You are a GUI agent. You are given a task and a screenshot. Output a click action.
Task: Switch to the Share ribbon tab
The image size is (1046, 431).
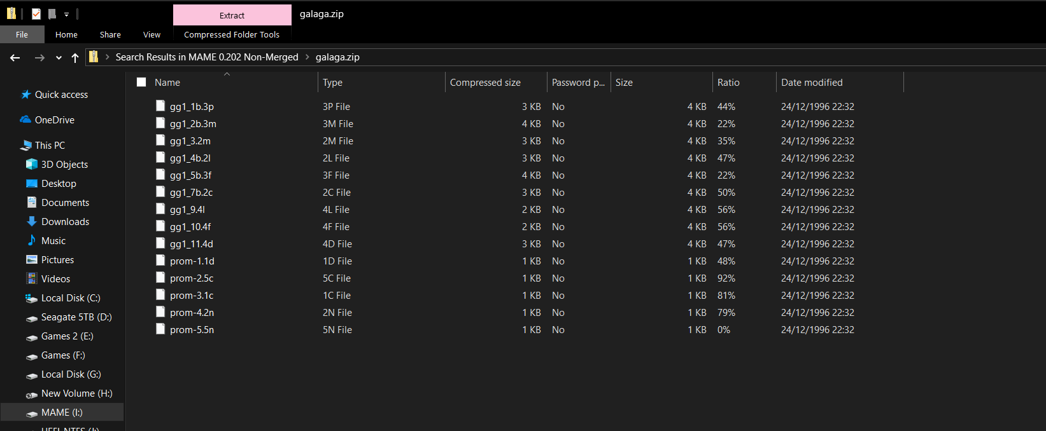pyautogui.click(x=110, y=34)
